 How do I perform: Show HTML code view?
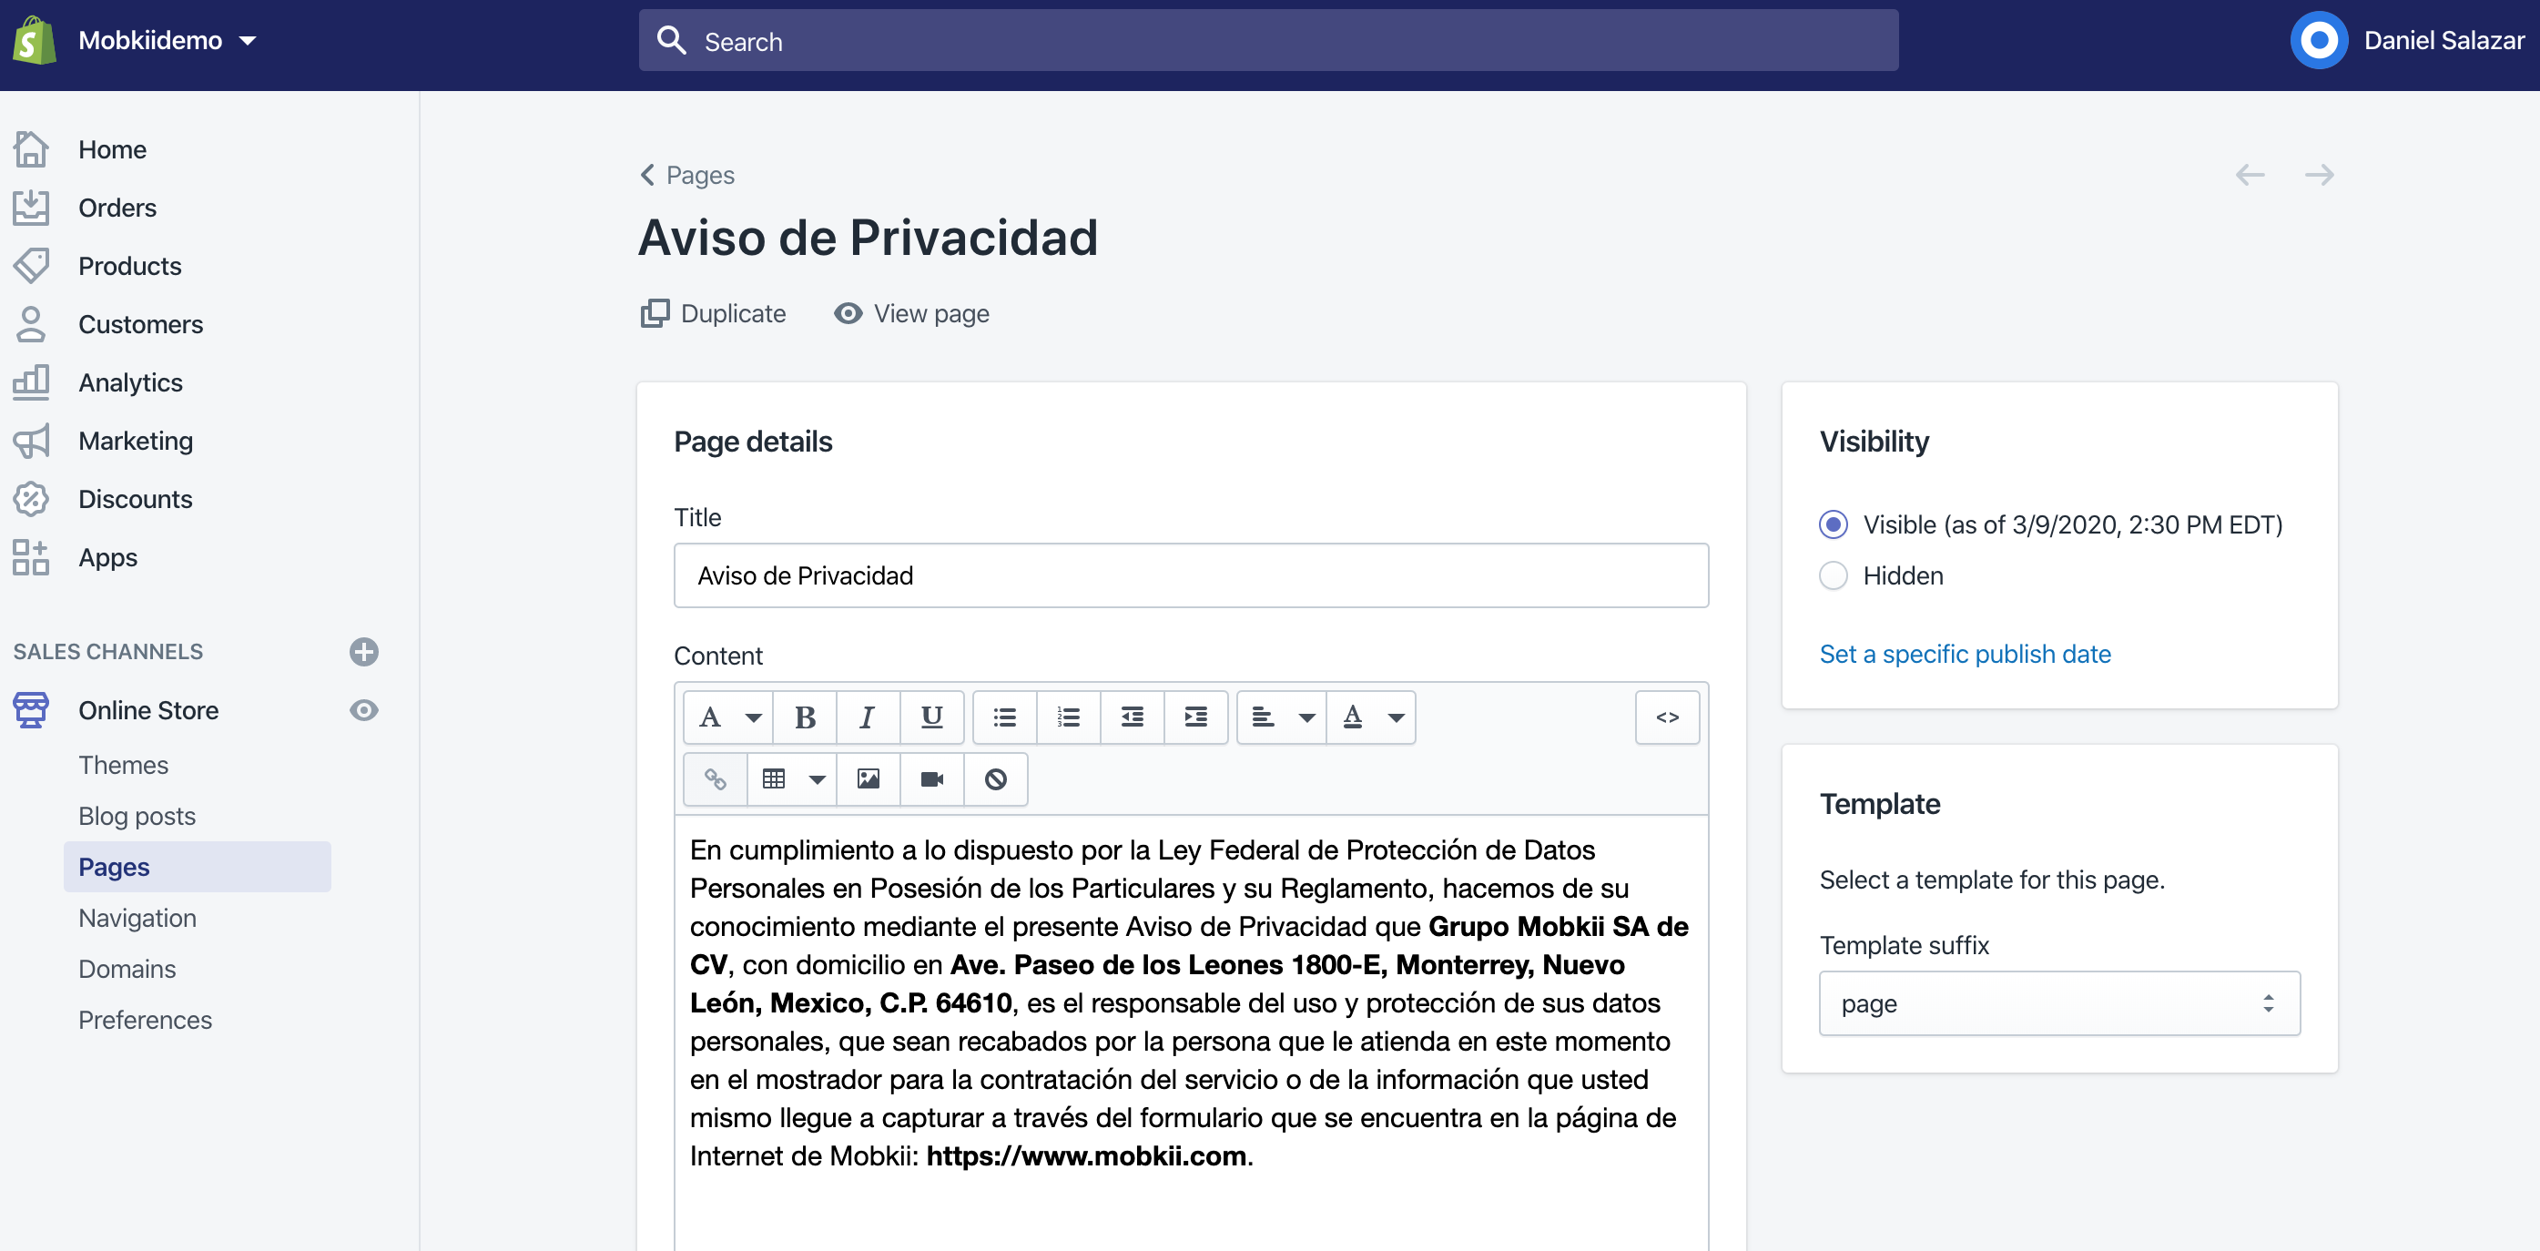[1667, 717]
